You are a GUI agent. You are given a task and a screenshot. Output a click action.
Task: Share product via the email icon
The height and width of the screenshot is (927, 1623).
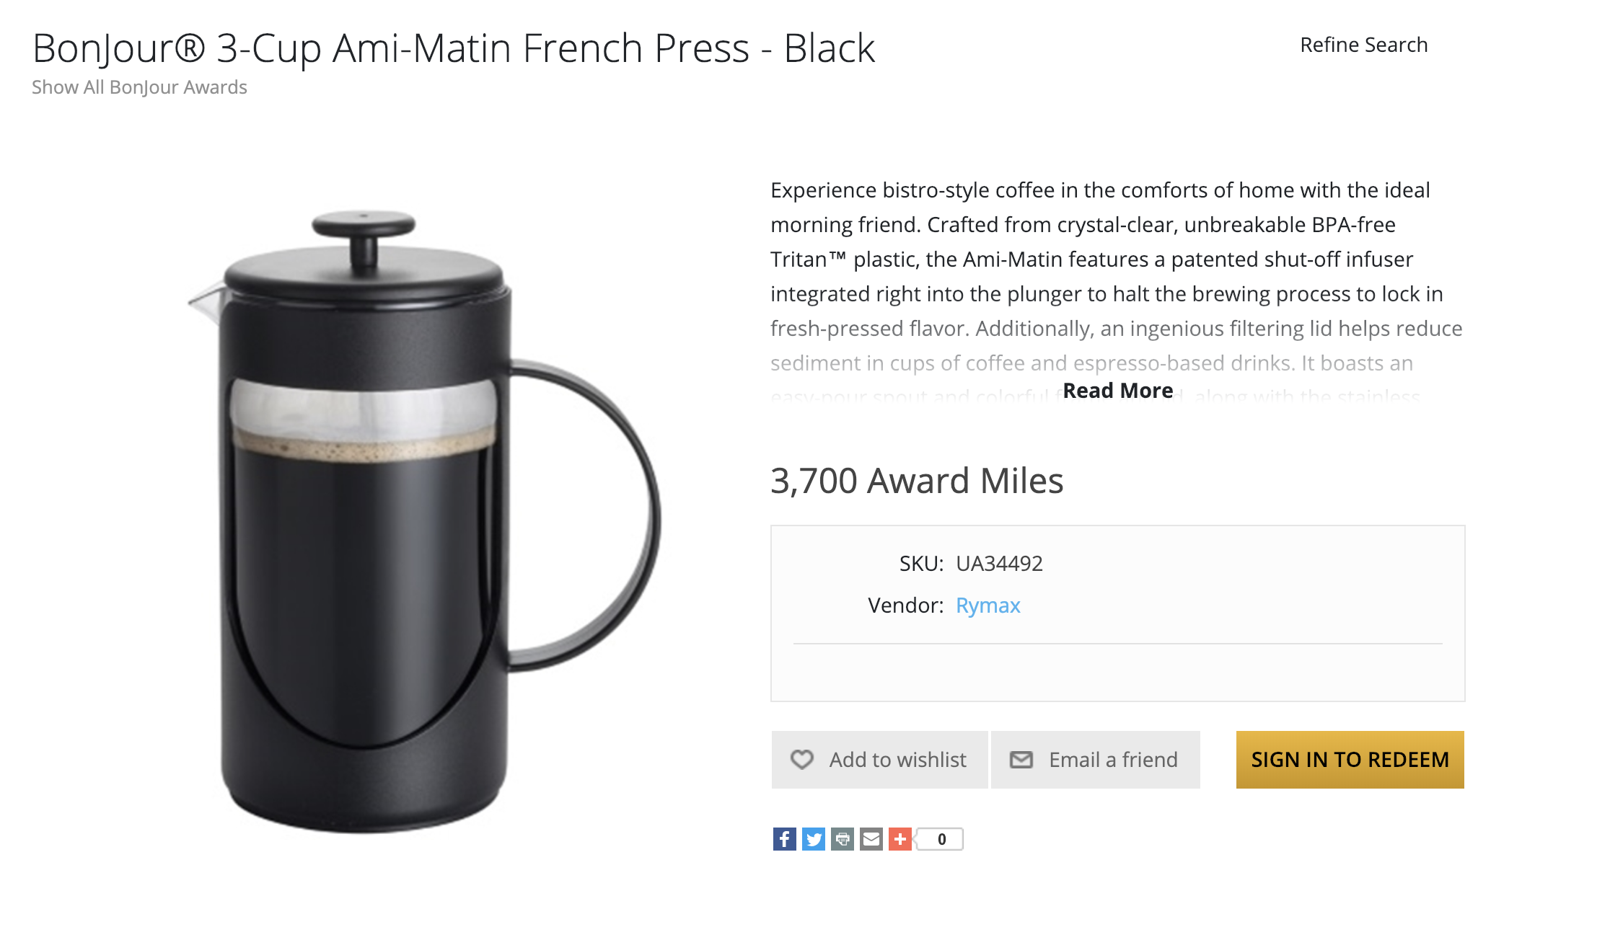(x=870, y=839)
